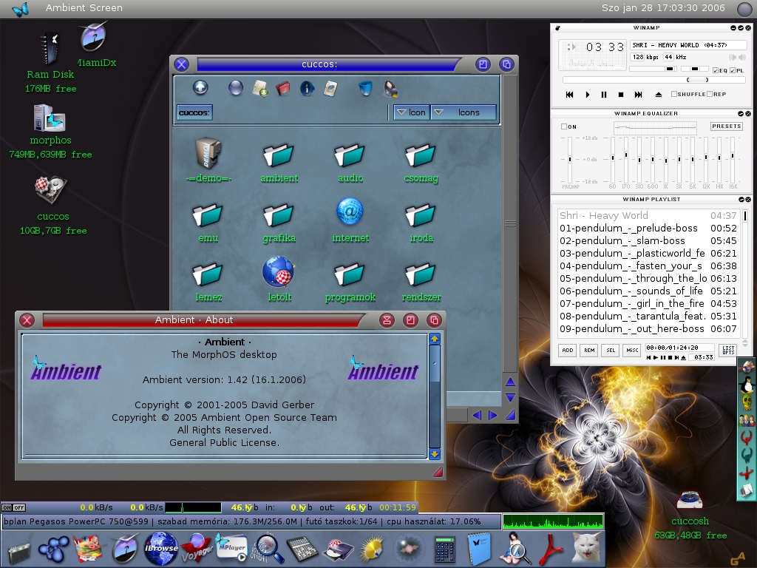
Task: Click the ON button of the network monitor
Action: 7,507
